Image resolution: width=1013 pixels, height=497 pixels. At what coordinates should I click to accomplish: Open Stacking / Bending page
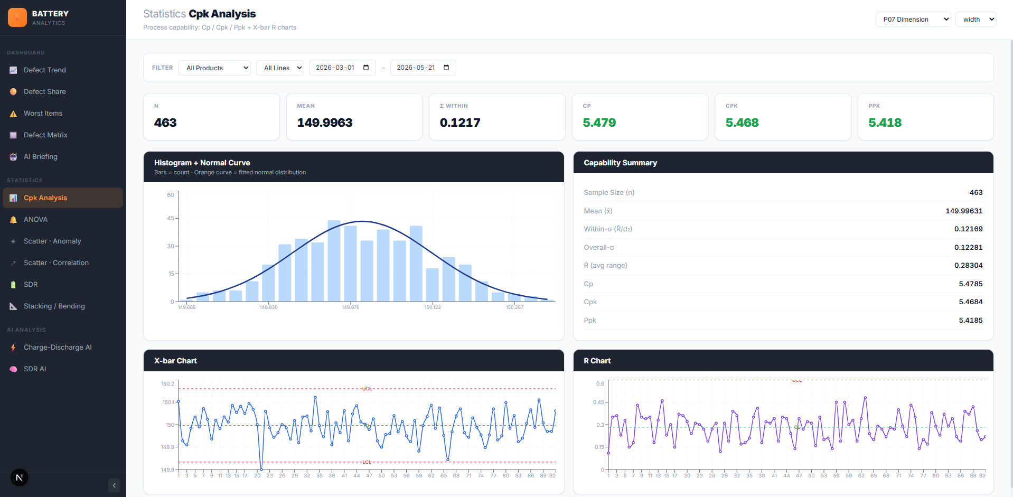coord(63,306)
